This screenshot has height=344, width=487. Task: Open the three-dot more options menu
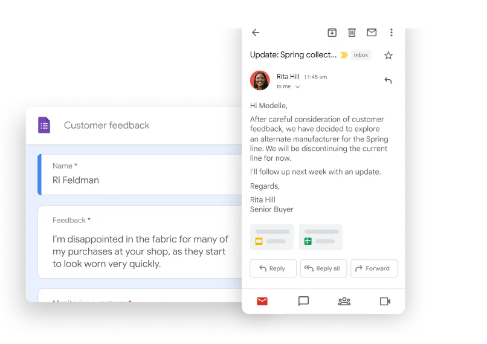(x=392, y=33)
